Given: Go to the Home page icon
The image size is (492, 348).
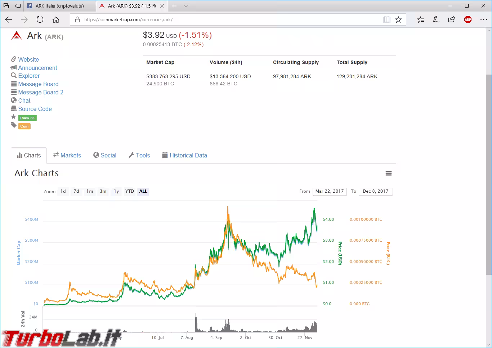Looking at the screenshot, I should 56,20.
